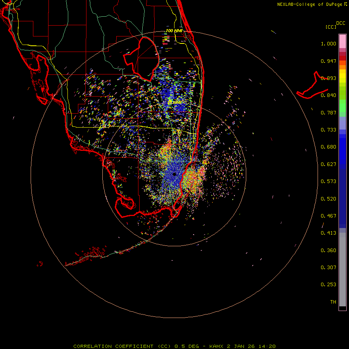
Task: Click the 100 NMI range ring label
Action: click(x=174, y=31)
